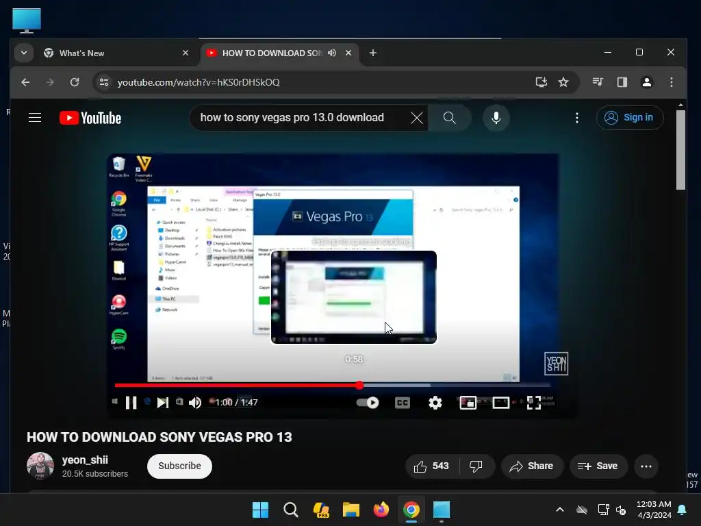Reload the current page
The width and height of the screenshot is (701, 526).
tap(75, 82)
